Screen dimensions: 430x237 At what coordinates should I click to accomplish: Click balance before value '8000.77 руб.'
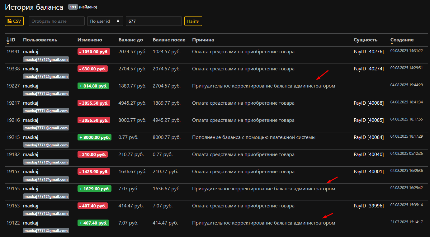coord(132,120)
